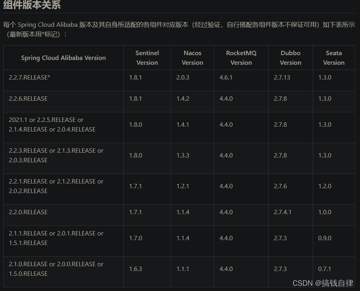This screenshot has height=291, width=360.
Task: Click the Dubbo value 2.7.13
Action: click(282, 78)
